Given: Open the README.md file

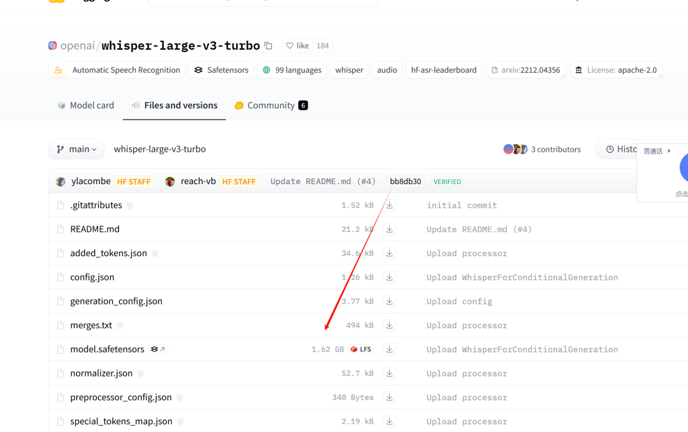Looking at the screenshot, I should point(95,229).
